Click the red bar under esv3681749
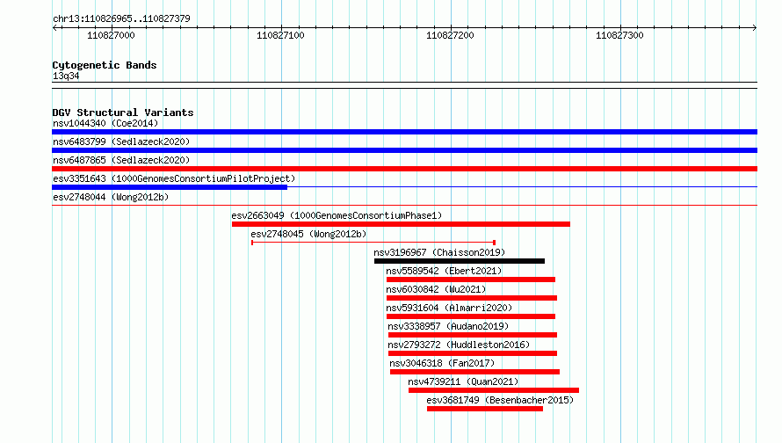 [485, 409]
